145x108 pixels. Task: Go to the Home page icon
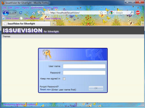pos(34,13)
